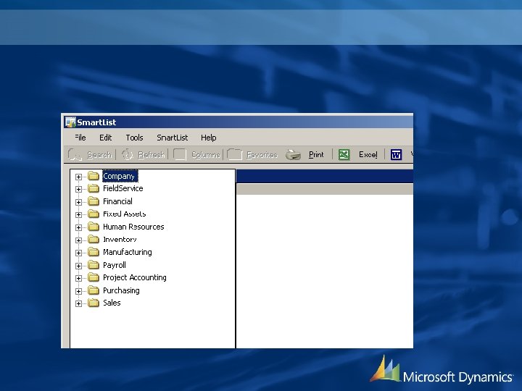Select the Financial tree label
The image size is (522, 391).
tap(117, 201)
